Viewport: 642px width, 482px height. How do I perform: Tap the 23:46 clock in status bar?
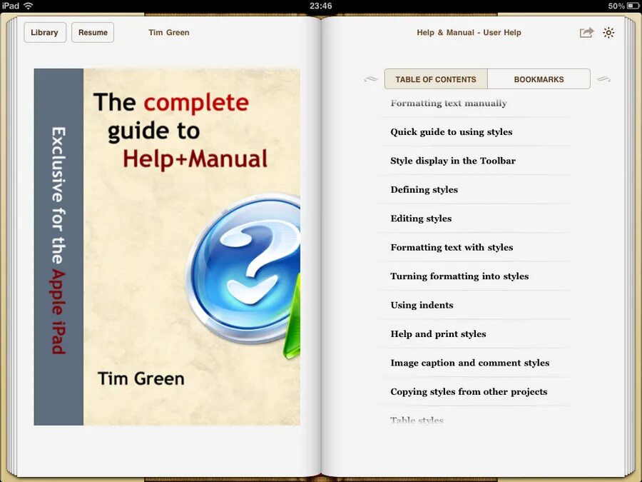click(320, 6)
